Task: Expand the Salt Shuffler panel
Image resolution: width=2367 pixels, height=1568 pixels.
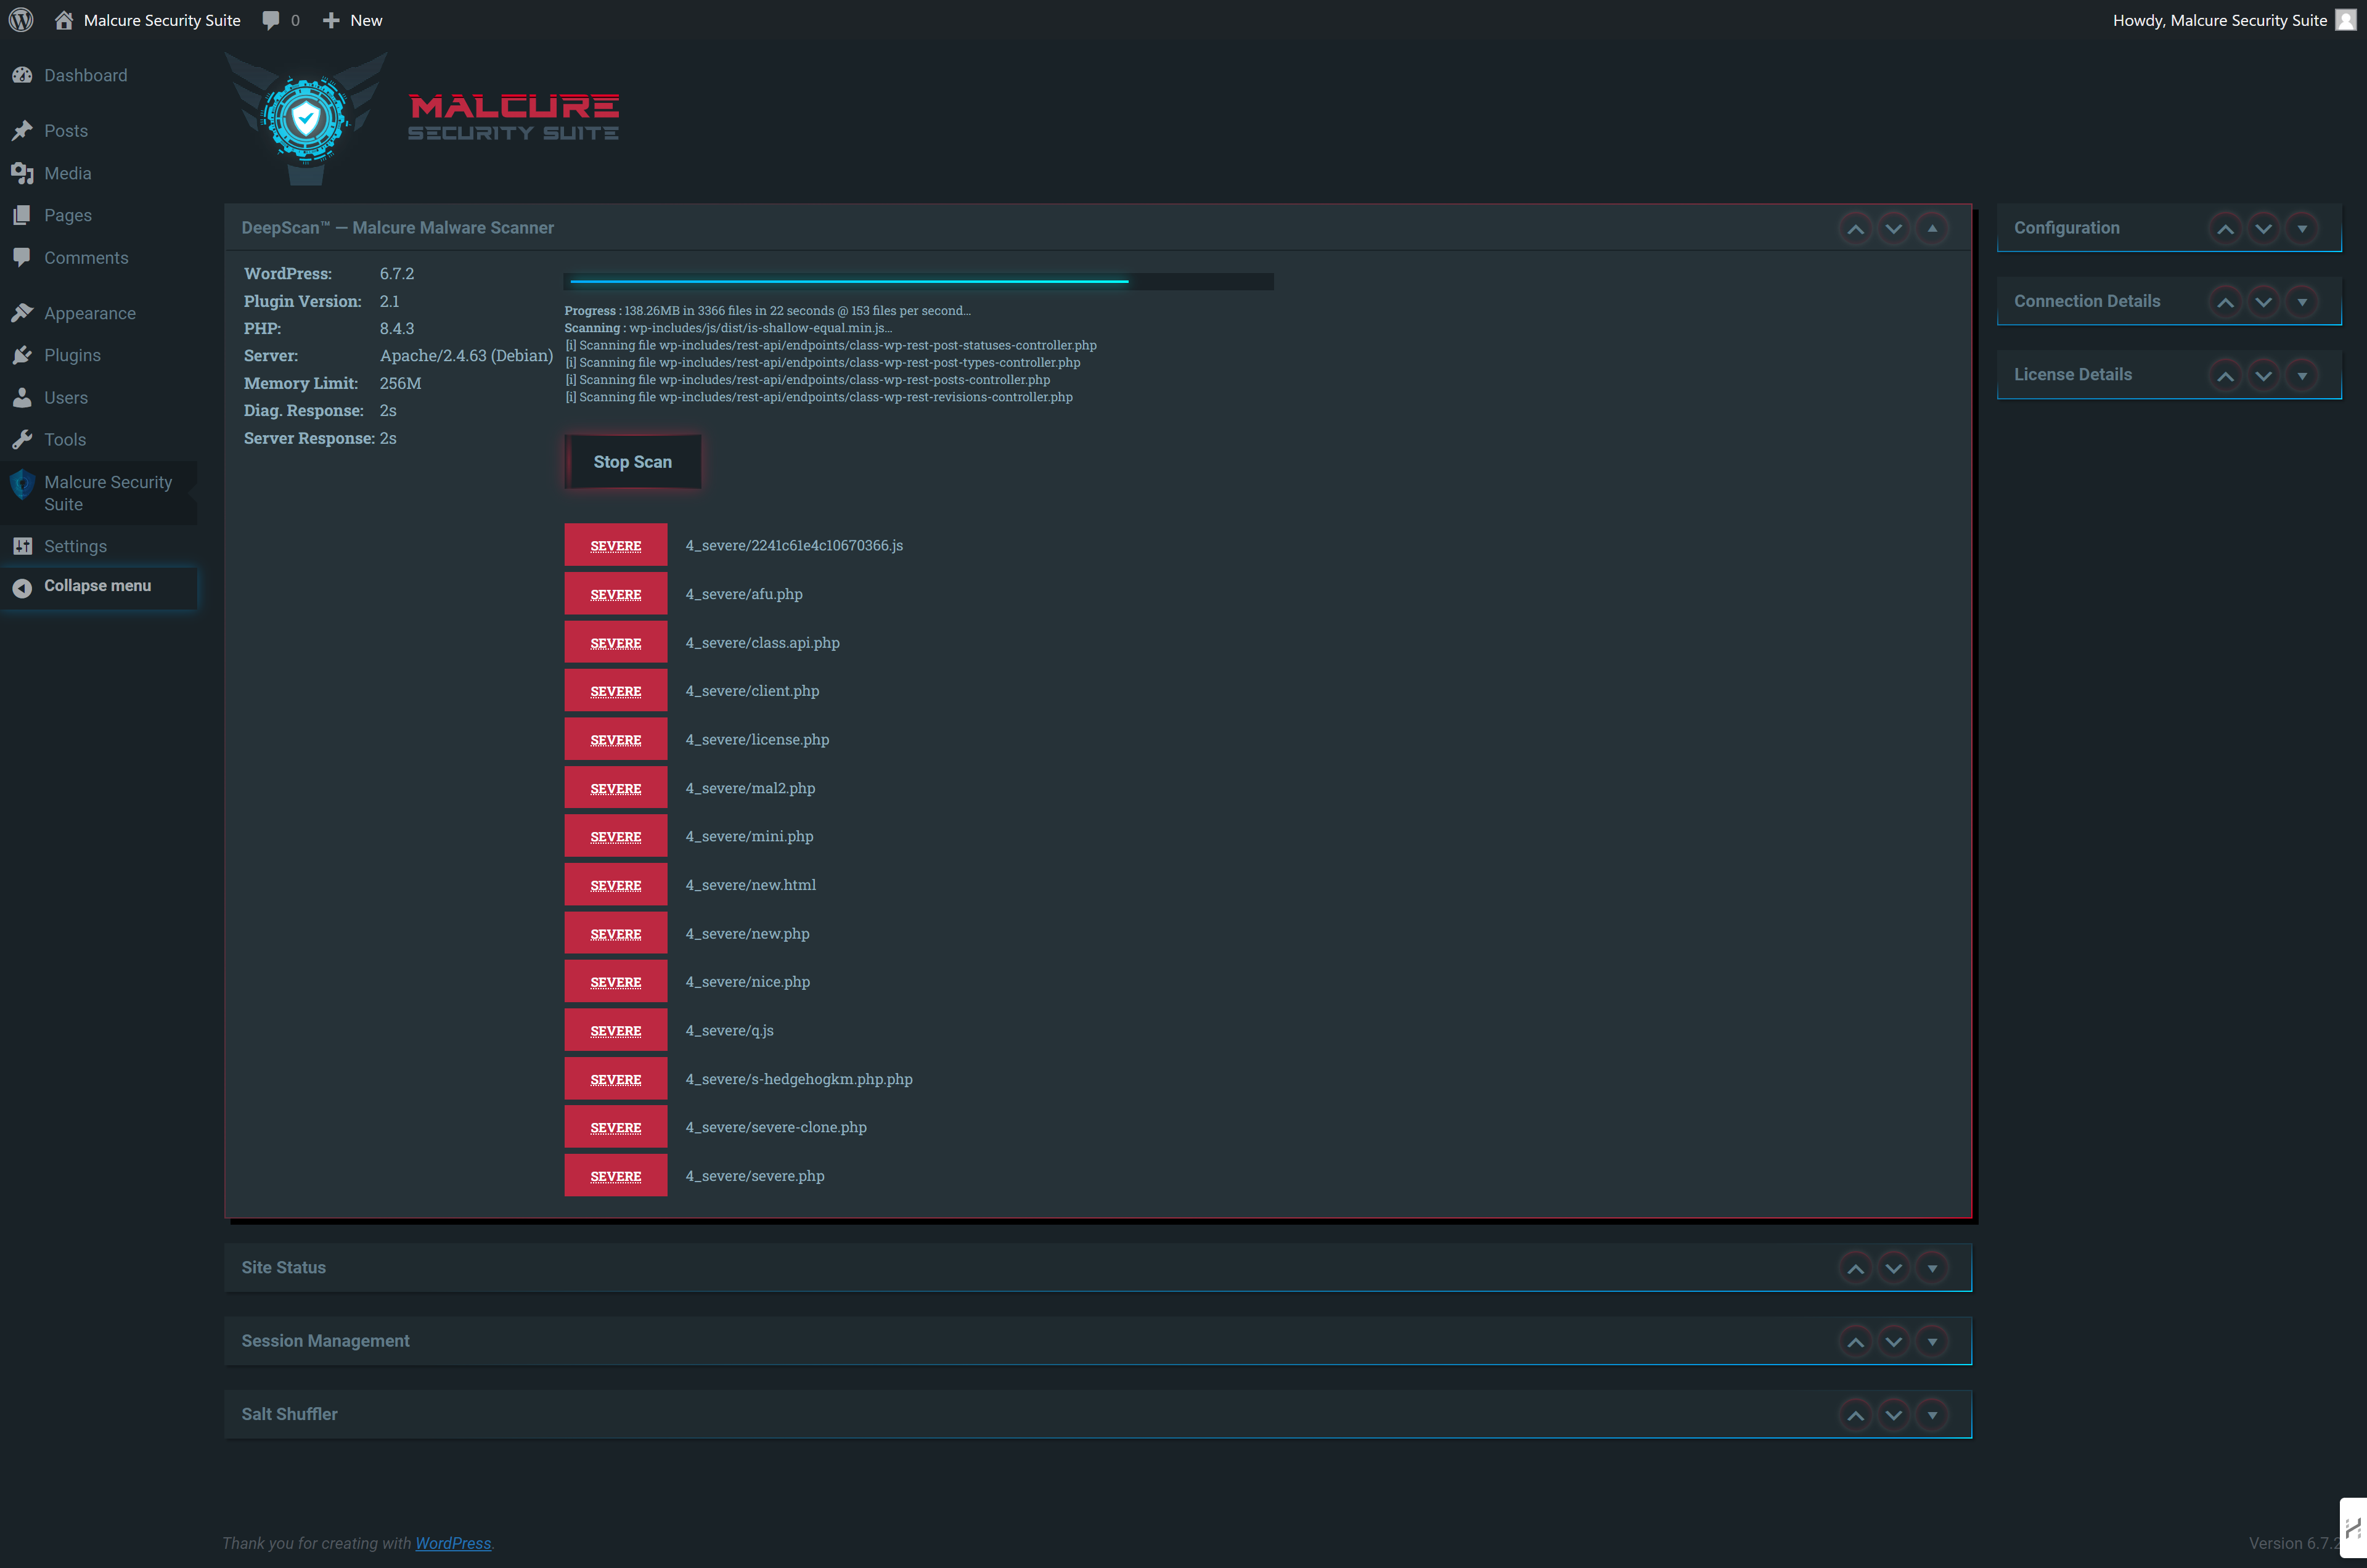Action: [x=1932, y=1415]
